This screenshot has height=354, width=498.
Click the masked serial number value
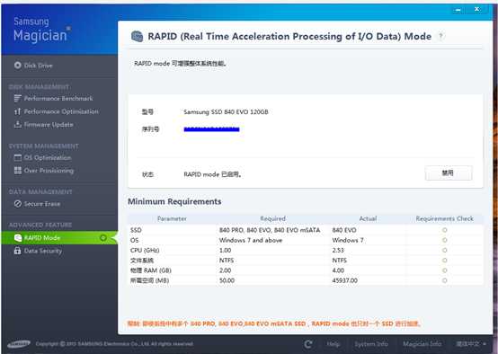click(211, 129)
